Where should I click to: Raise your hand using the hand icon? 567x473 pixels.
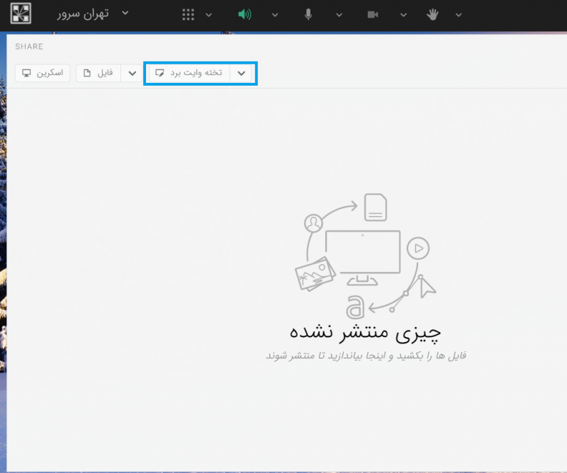(x=432, y=15)
